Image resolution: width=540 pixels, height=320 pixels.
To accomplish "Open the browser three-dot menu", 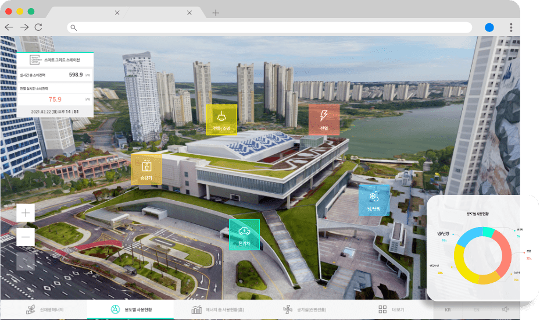I will (511, 27).
